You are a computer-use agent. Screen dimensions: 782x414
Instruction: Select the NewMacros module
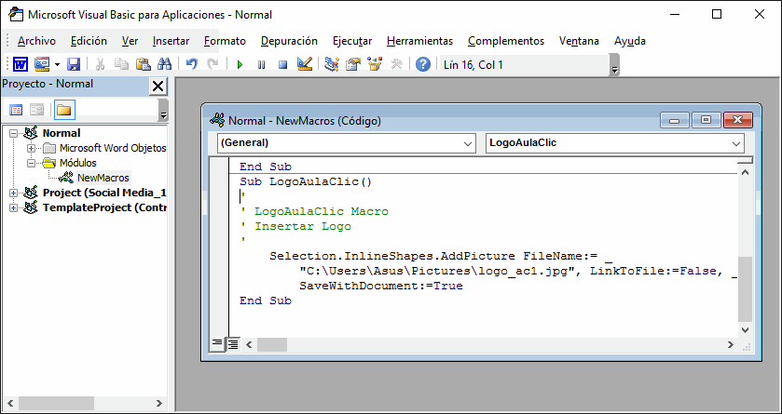[x=103, y=178]
